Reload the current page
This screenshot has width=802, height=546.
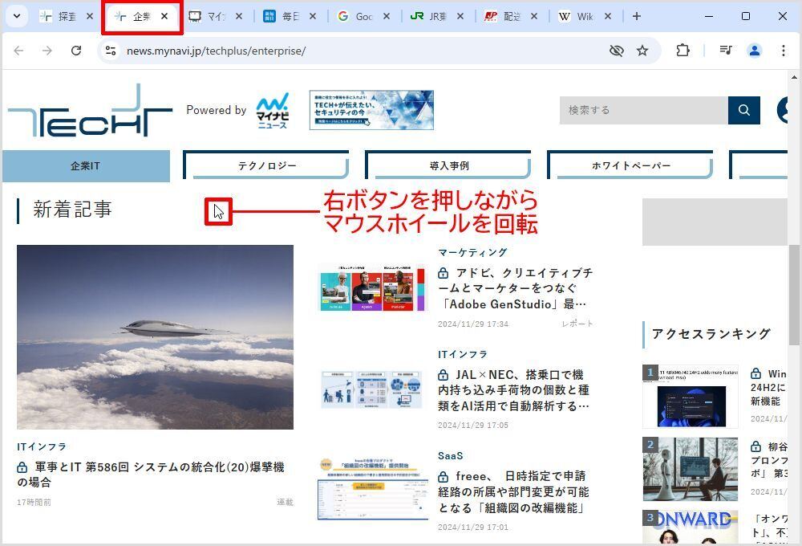(76, 51)
